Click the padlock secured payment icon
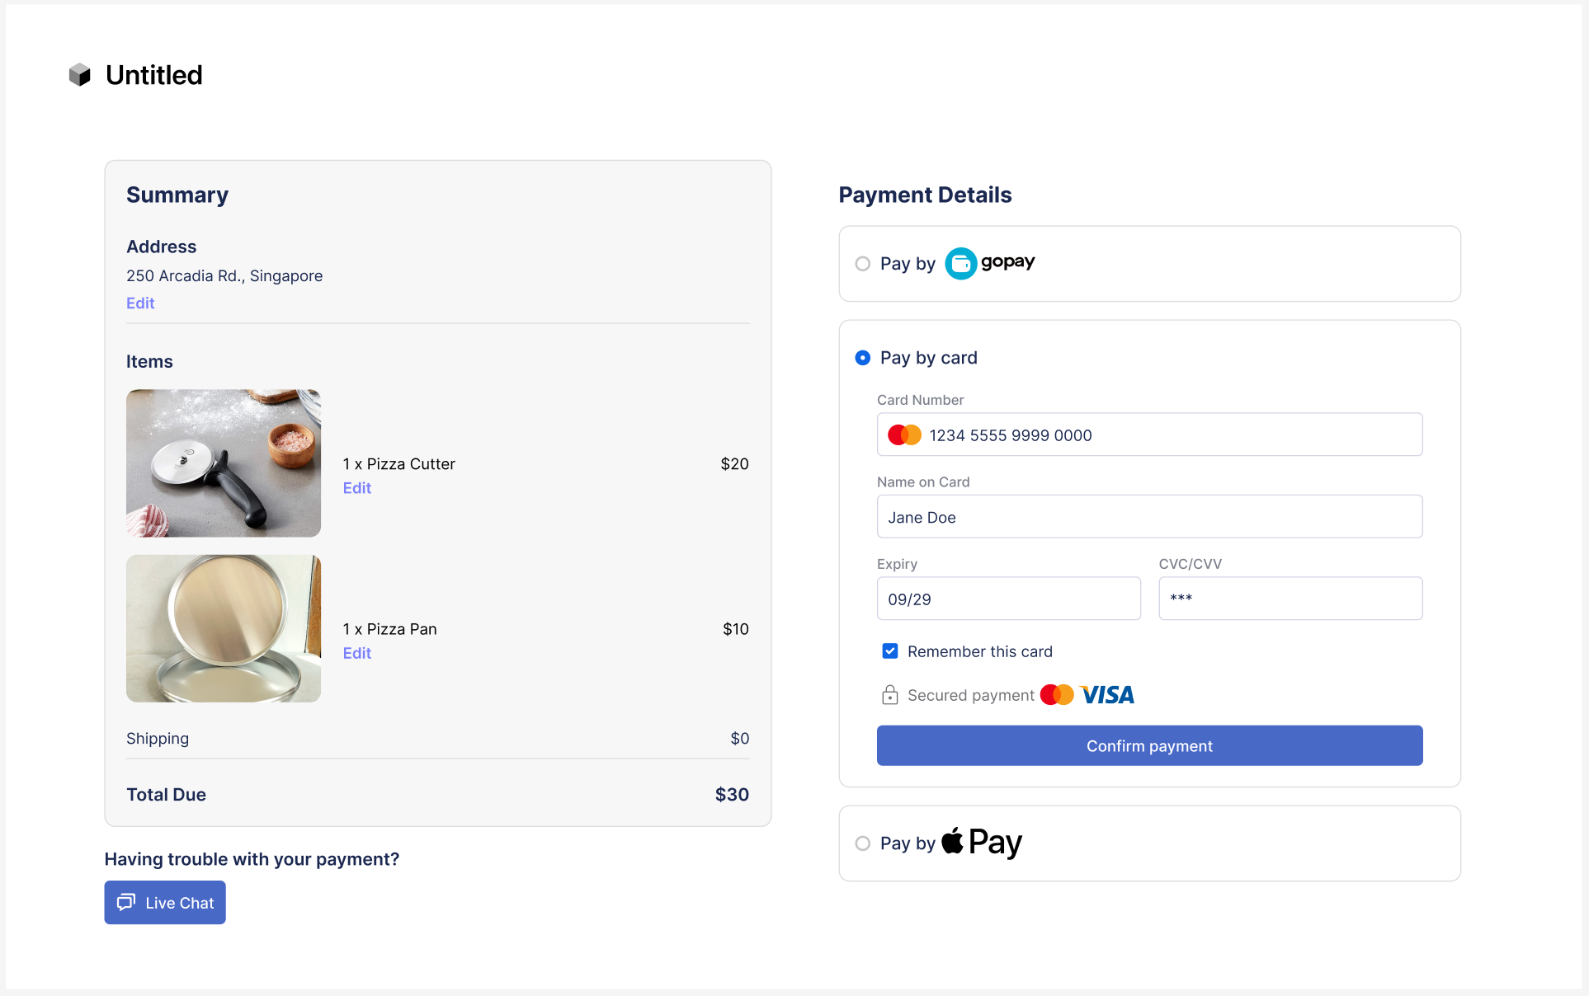The width and height of the screenshot is (1589, 996). click(x=889, y=695)
